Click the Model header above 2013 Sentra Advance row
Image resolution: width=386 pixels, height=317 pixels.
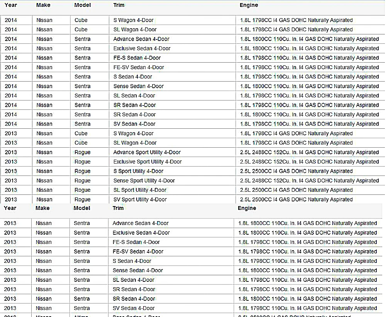point(82,208)
